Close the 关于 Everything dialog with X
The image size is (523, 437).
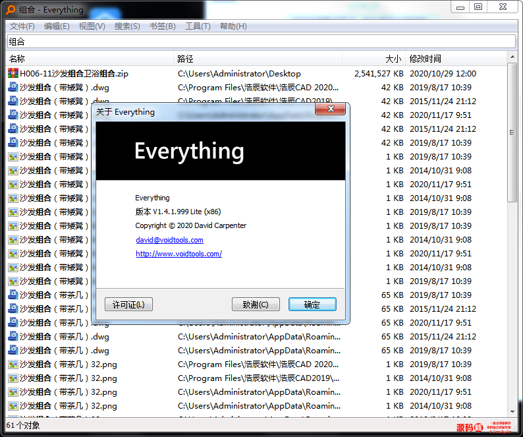(x=330, y=109)
